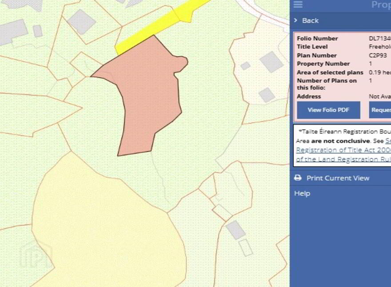Click Number of Plans on this folio
Viewport: 391px width, 287px height.
click(x=327, y=84)
